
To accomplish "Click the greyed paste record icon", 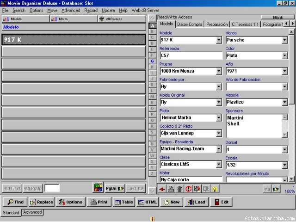I will coord(206,189).
